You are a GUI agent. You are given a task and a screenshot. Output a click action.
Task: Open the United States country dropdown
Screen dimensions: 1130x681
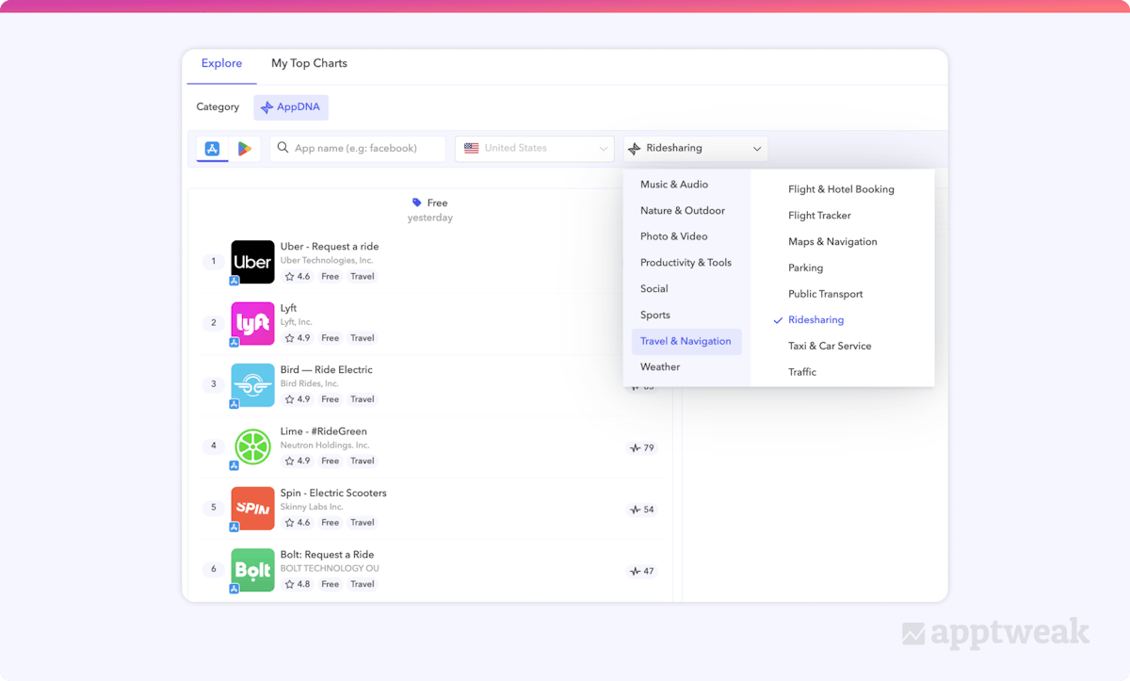pos(535,148)
